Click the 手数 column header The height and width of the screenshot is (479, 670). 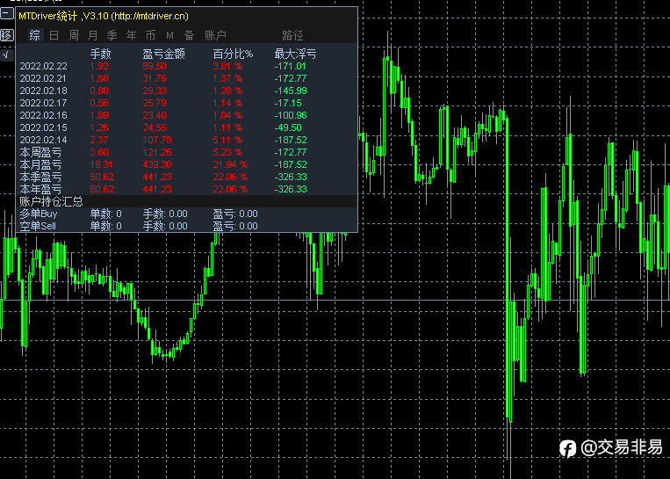(101, 54)
